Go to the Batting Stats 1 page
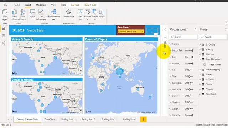This screenshot has height=128, width=228. pos(68,119)
